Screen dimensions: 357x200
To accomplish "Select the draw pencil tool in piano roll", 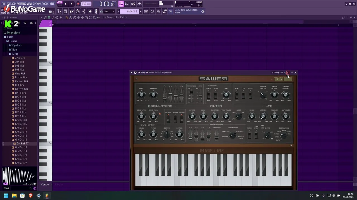I will click(67, 17).
